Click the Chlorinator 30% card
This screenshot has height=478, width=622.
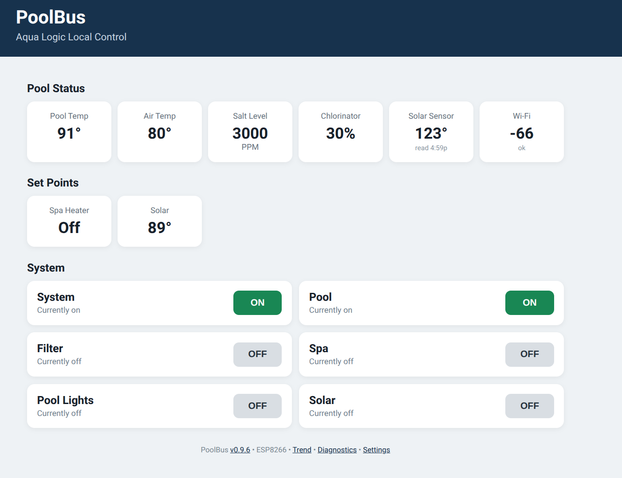341,132
